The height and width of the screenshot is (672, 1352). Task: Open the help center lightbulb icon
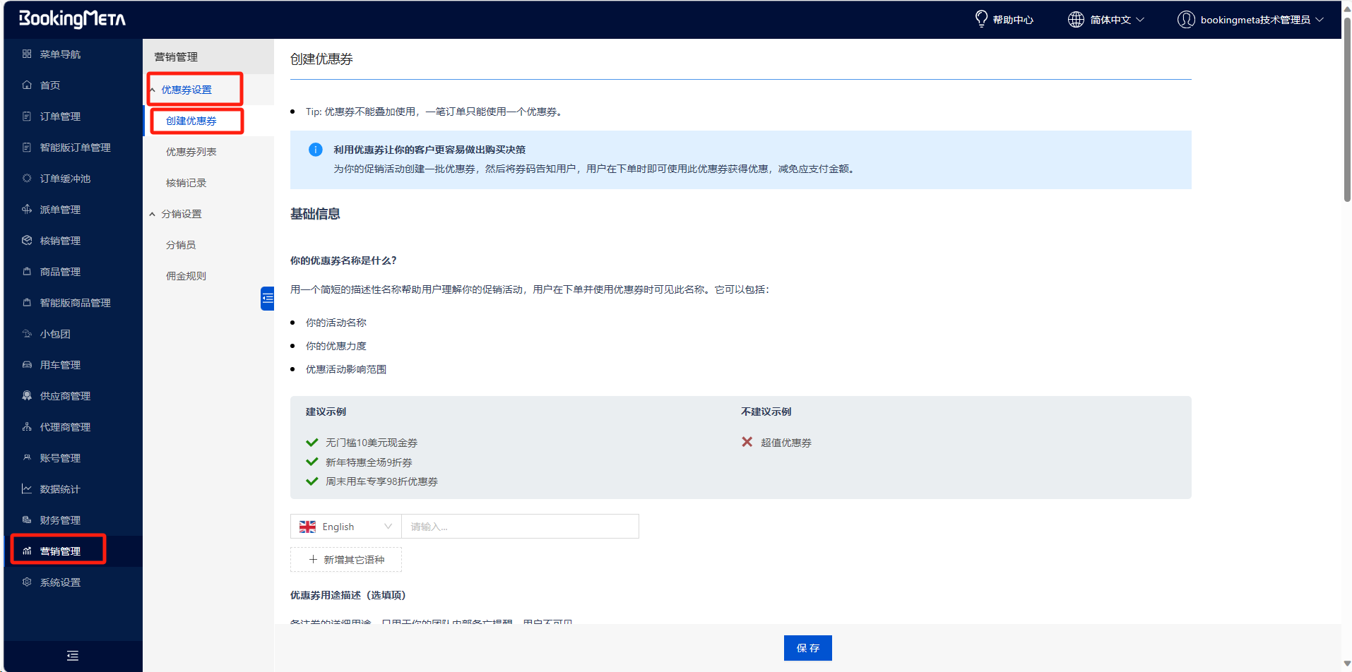981,19
